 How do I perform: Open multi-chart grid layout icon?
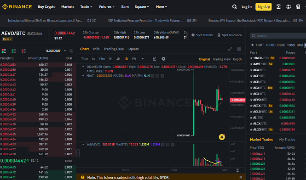tap(239, 49)
